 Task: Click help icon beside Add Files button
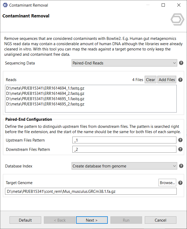tap(180, 80)
